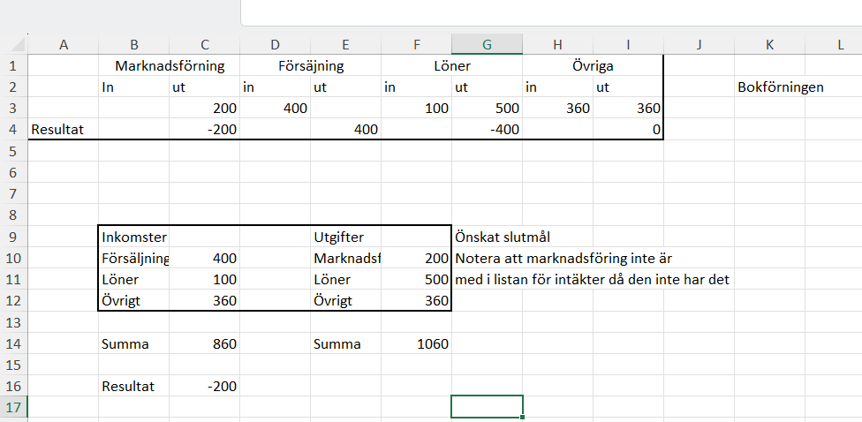Select cell F12 containing 360
This screenshot has width=862, height=422.
pyautogui.click(x=417, y=301)
